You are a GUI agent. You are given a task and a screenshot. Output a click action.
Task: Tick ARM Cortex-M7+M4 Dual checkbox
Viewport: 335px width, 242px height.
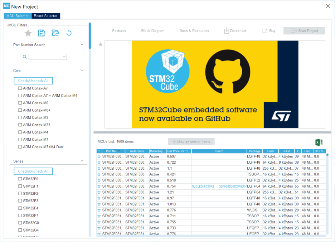pos(20,147)
